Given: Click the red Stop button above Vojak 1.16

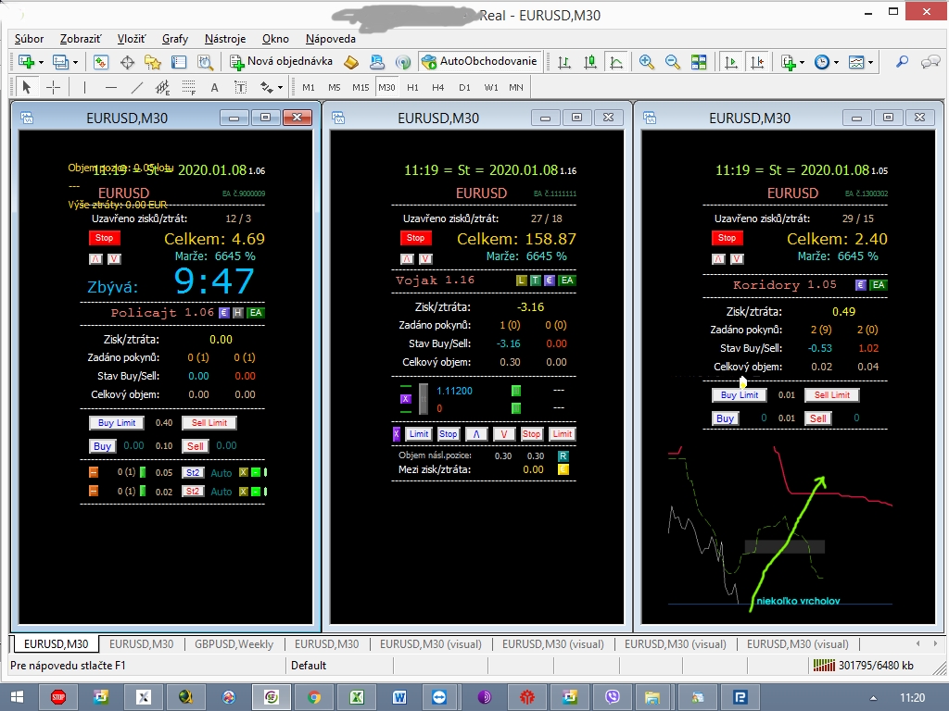Looking at the screenshot, I should click(415, 238).
